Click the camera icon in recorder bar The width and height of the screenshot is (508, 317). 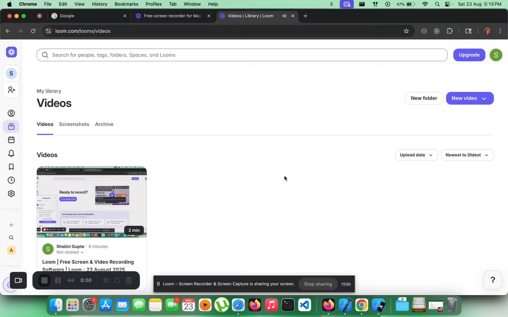(18, 281)
